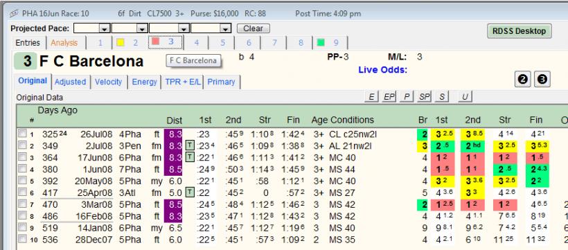
Task: Click the Clear button
Action: (x=254, y=28)
